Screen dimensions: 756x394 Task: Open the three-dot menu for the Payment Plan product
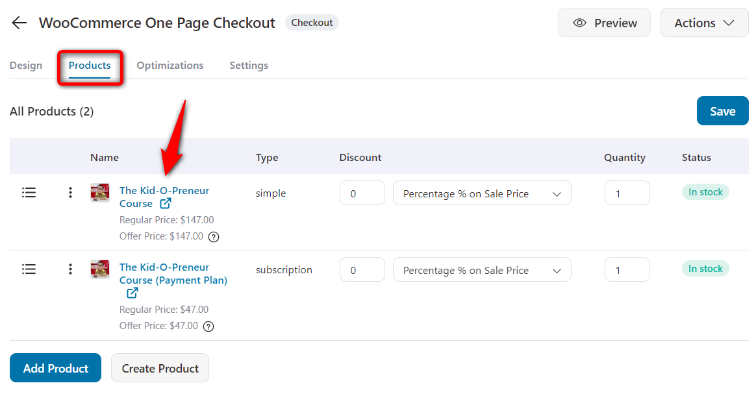(x=70, y=269)
